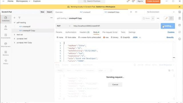Switch to the Pre-request Script tab
This screenshot has height=103, width=183.
(x=110, y=32)
